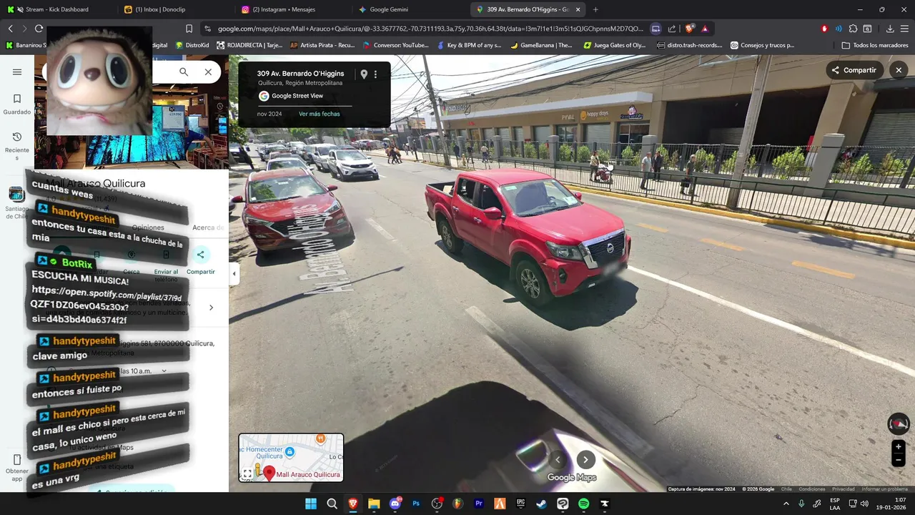
Task: Open the Brave Shields lion icon
Action: click(689, 29)
